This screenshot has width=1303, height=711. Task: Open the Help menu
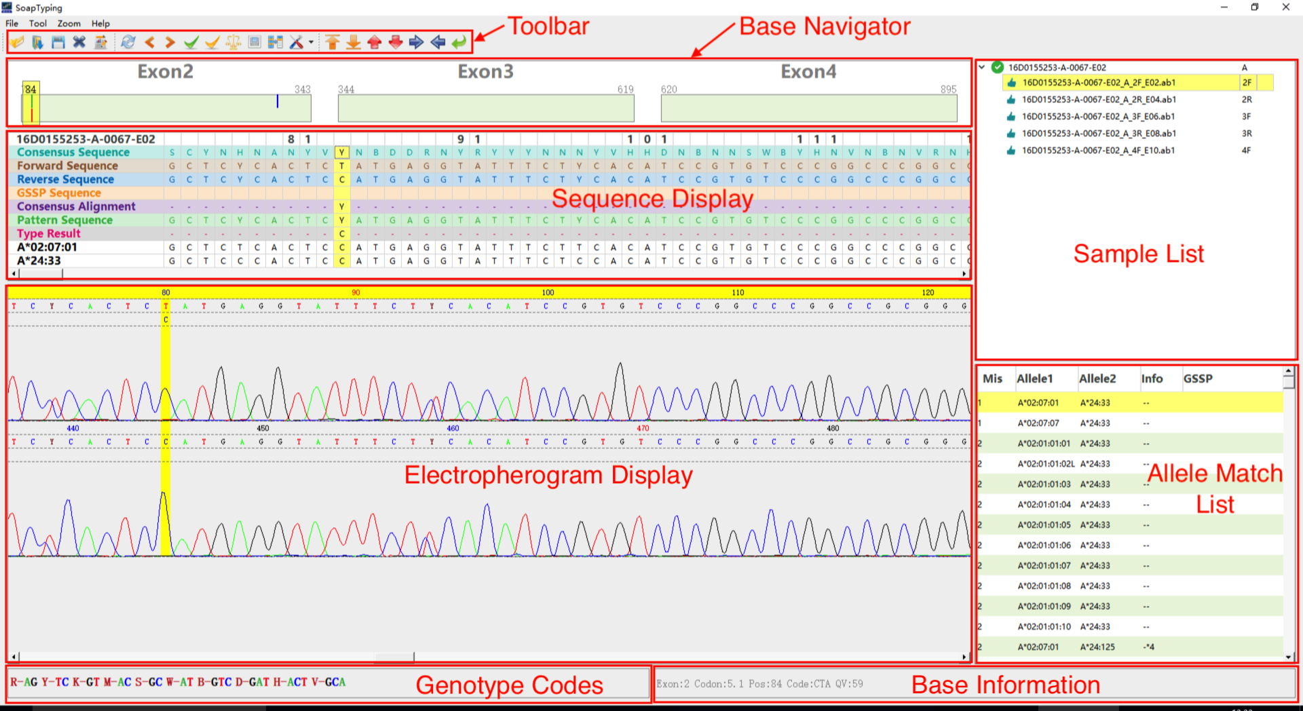point(100,23)
